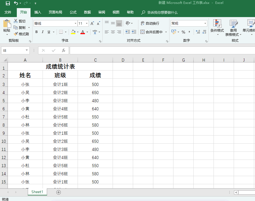
Task: Click the Cut scissors icon
Action: click(x=16, y=21)
